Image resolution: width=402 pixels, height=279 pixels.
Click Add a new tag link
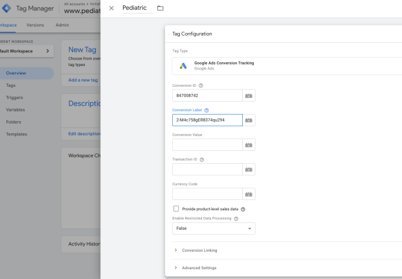pyautogui.click(x=84, y=80)
